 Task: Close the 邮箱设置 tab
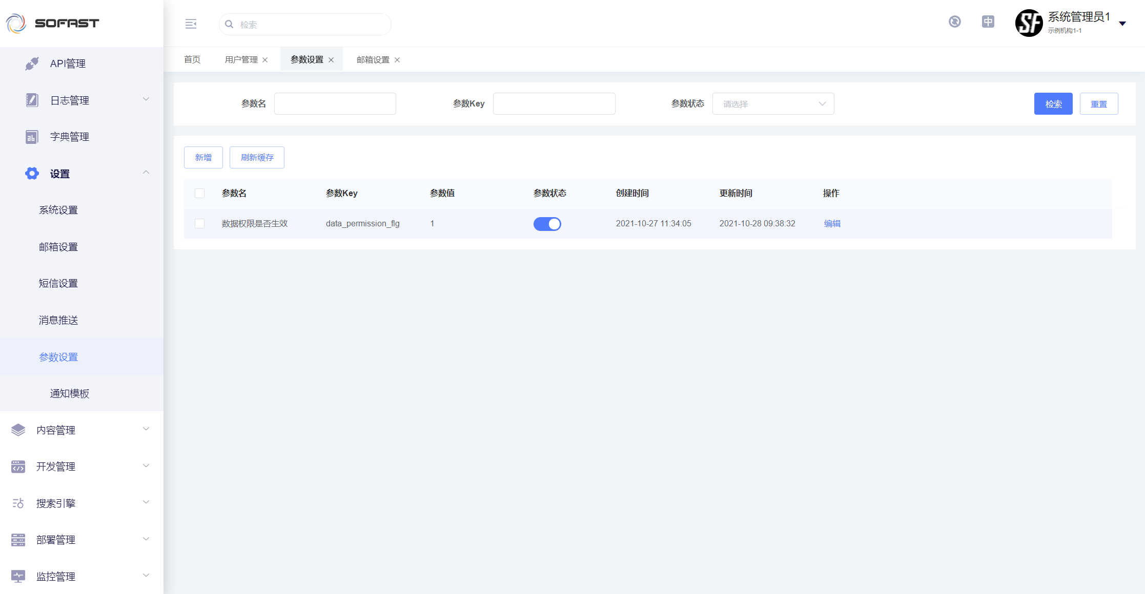click(x=397, y=60)
